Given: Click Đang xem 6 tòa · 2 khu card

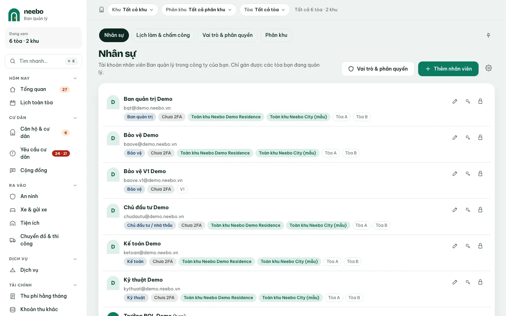Looking at the screenshot, I should coord(43,38).
